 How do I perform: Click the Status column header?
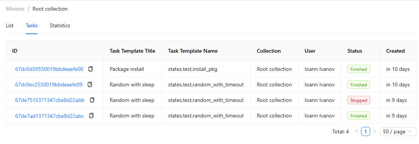point(355,51)
